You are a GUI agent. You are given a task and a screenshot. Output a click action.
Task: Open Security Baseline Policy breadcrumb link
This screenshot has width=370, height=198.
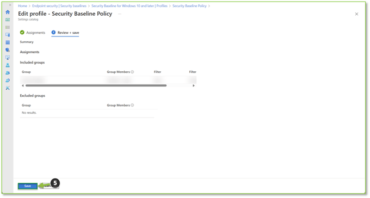(x=189, y=6)
